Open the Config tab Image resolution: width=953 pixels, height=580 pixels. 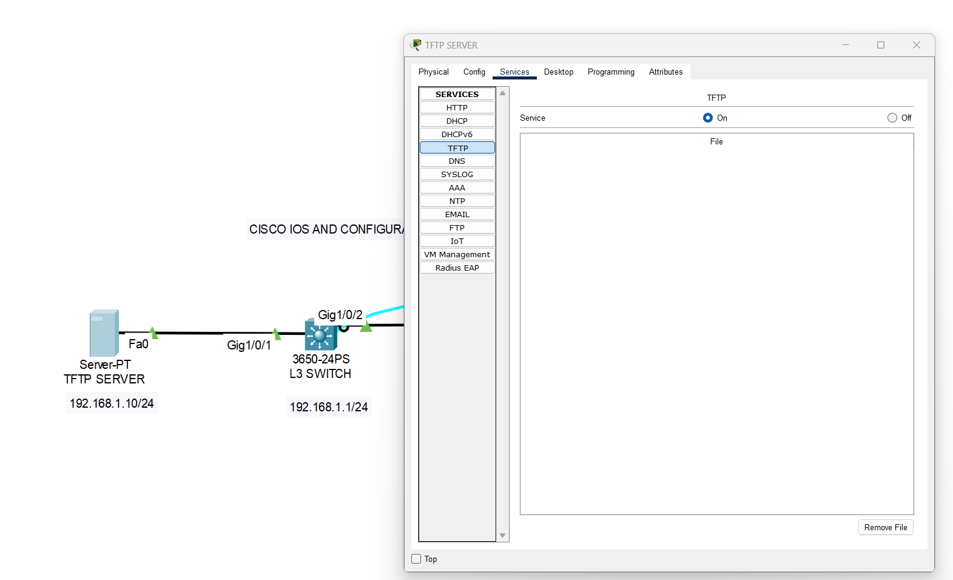click(474, 72)
